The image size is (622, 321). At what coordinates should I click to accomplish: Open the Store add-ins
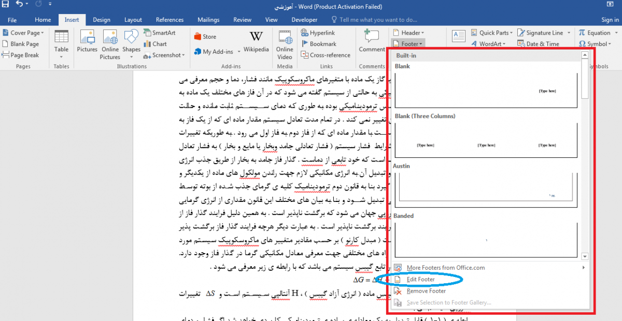click(x=205, y=37)
